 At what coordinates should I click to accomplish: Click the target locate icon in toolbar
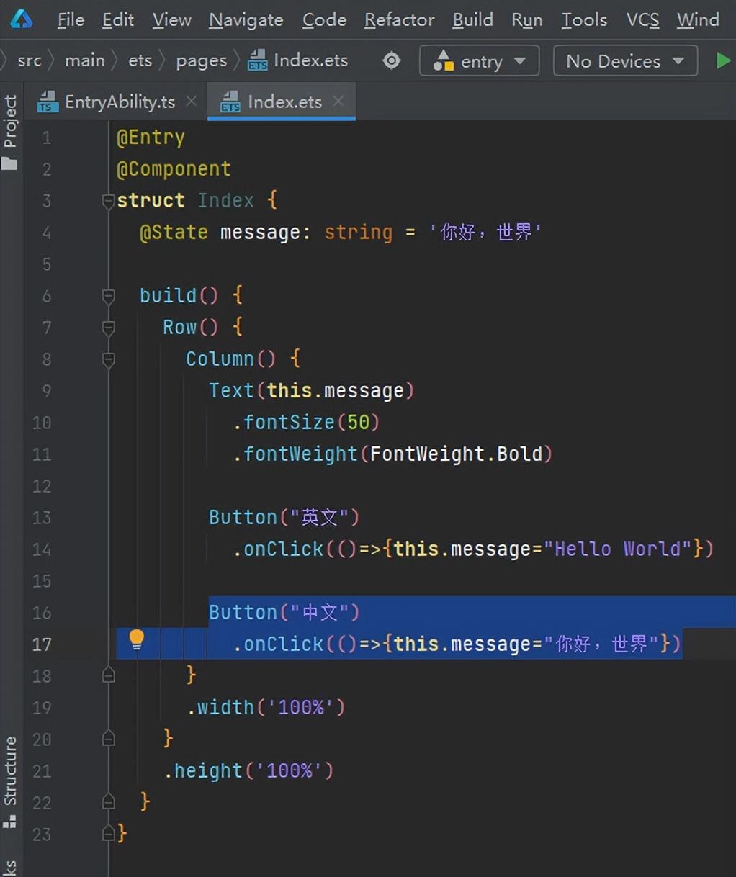[x=391, y=60]
